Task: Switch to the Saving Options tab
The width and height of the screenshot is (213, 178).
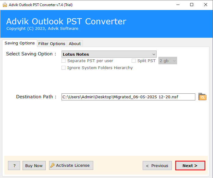Action: coord(20,43)
